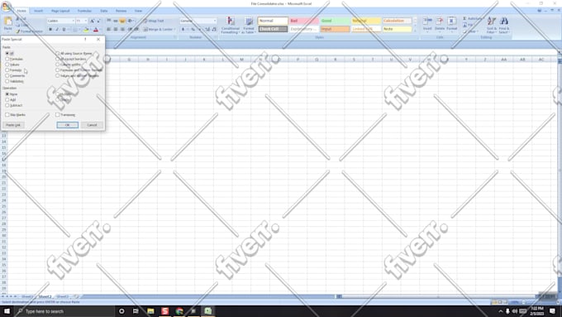Image resolution: width=562 pixels, height=317 pixels.
Task: Center cell text horizontally
Action: point(116,30)
